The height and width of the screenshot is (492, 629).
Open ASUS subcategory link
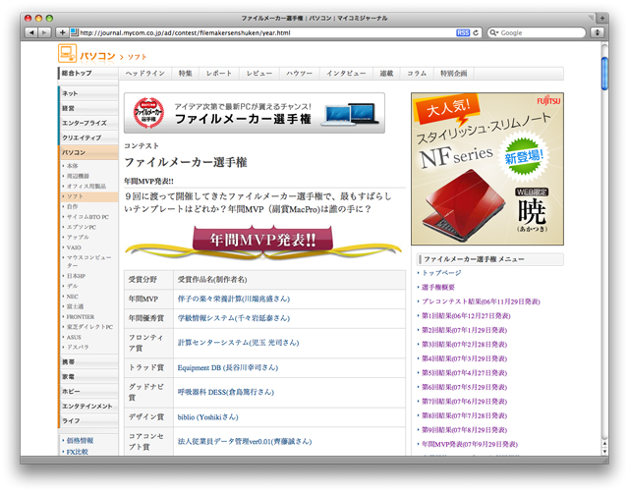[74, 337]
